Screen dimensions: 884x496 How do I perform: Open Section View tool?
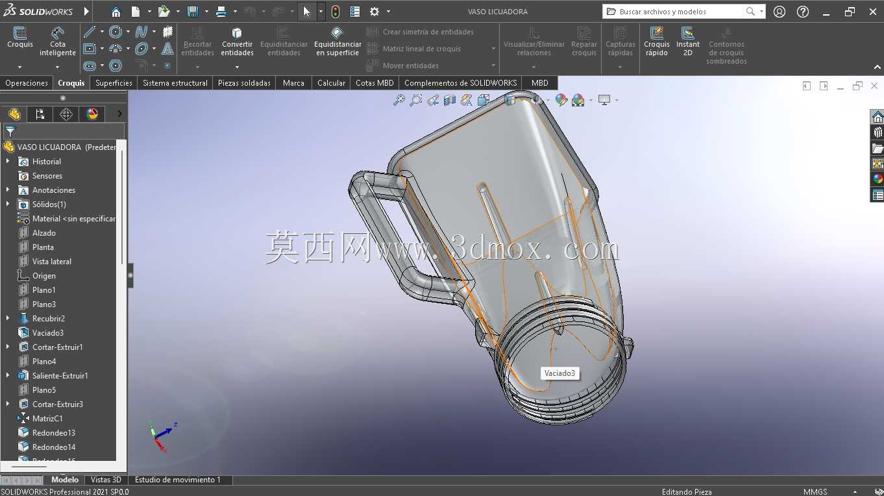click(x=450, y=100)
